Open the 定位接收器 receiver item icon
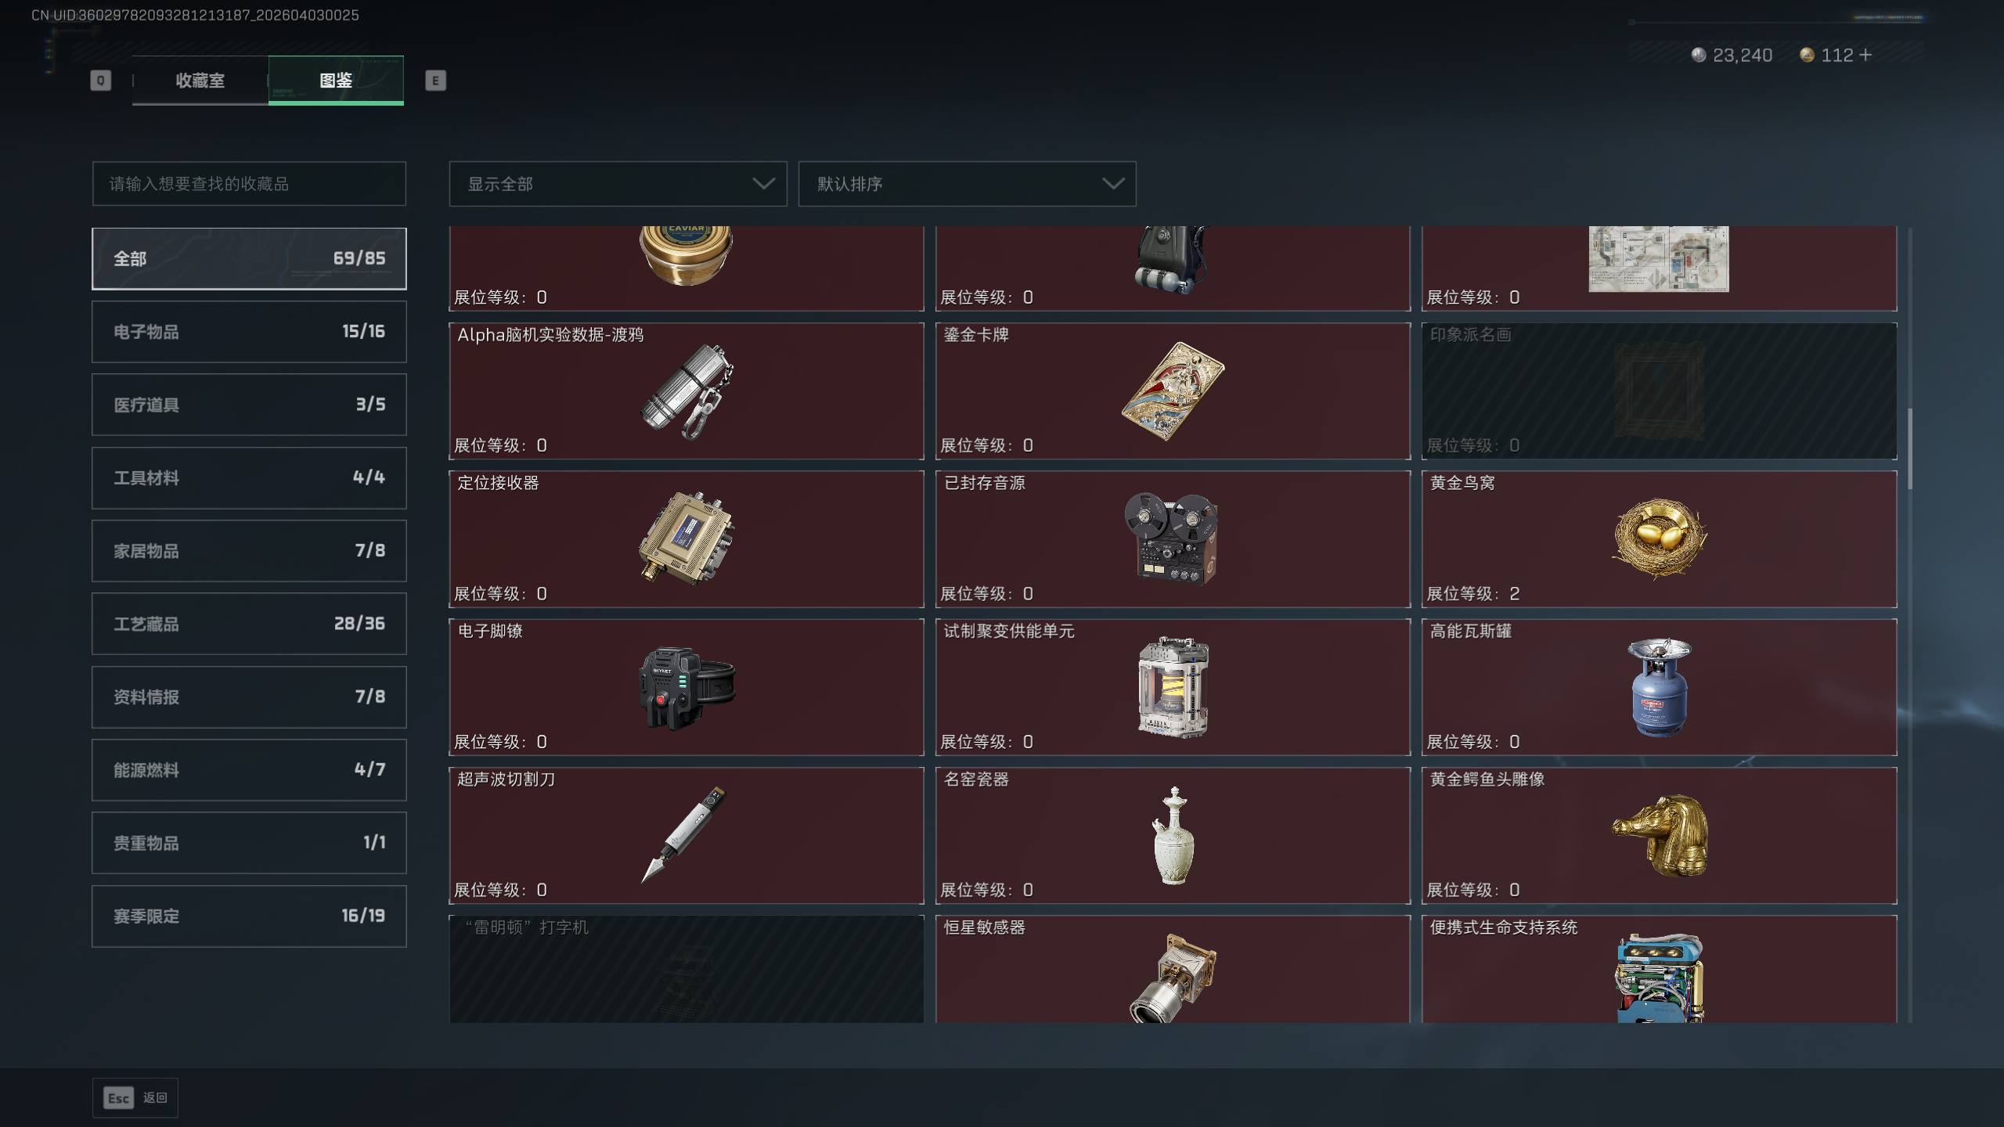The width and height of the screenshot is (2004, 1127). (686, 538)
